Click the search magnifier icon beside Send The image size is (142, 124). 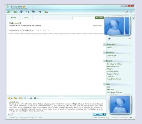(x=105, y=114)
